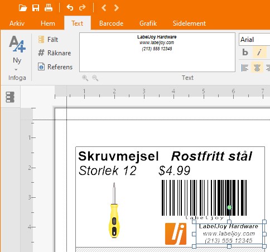Switch to the Barcode tab
This screenshot has width=270, height=252.
[111, 23]
